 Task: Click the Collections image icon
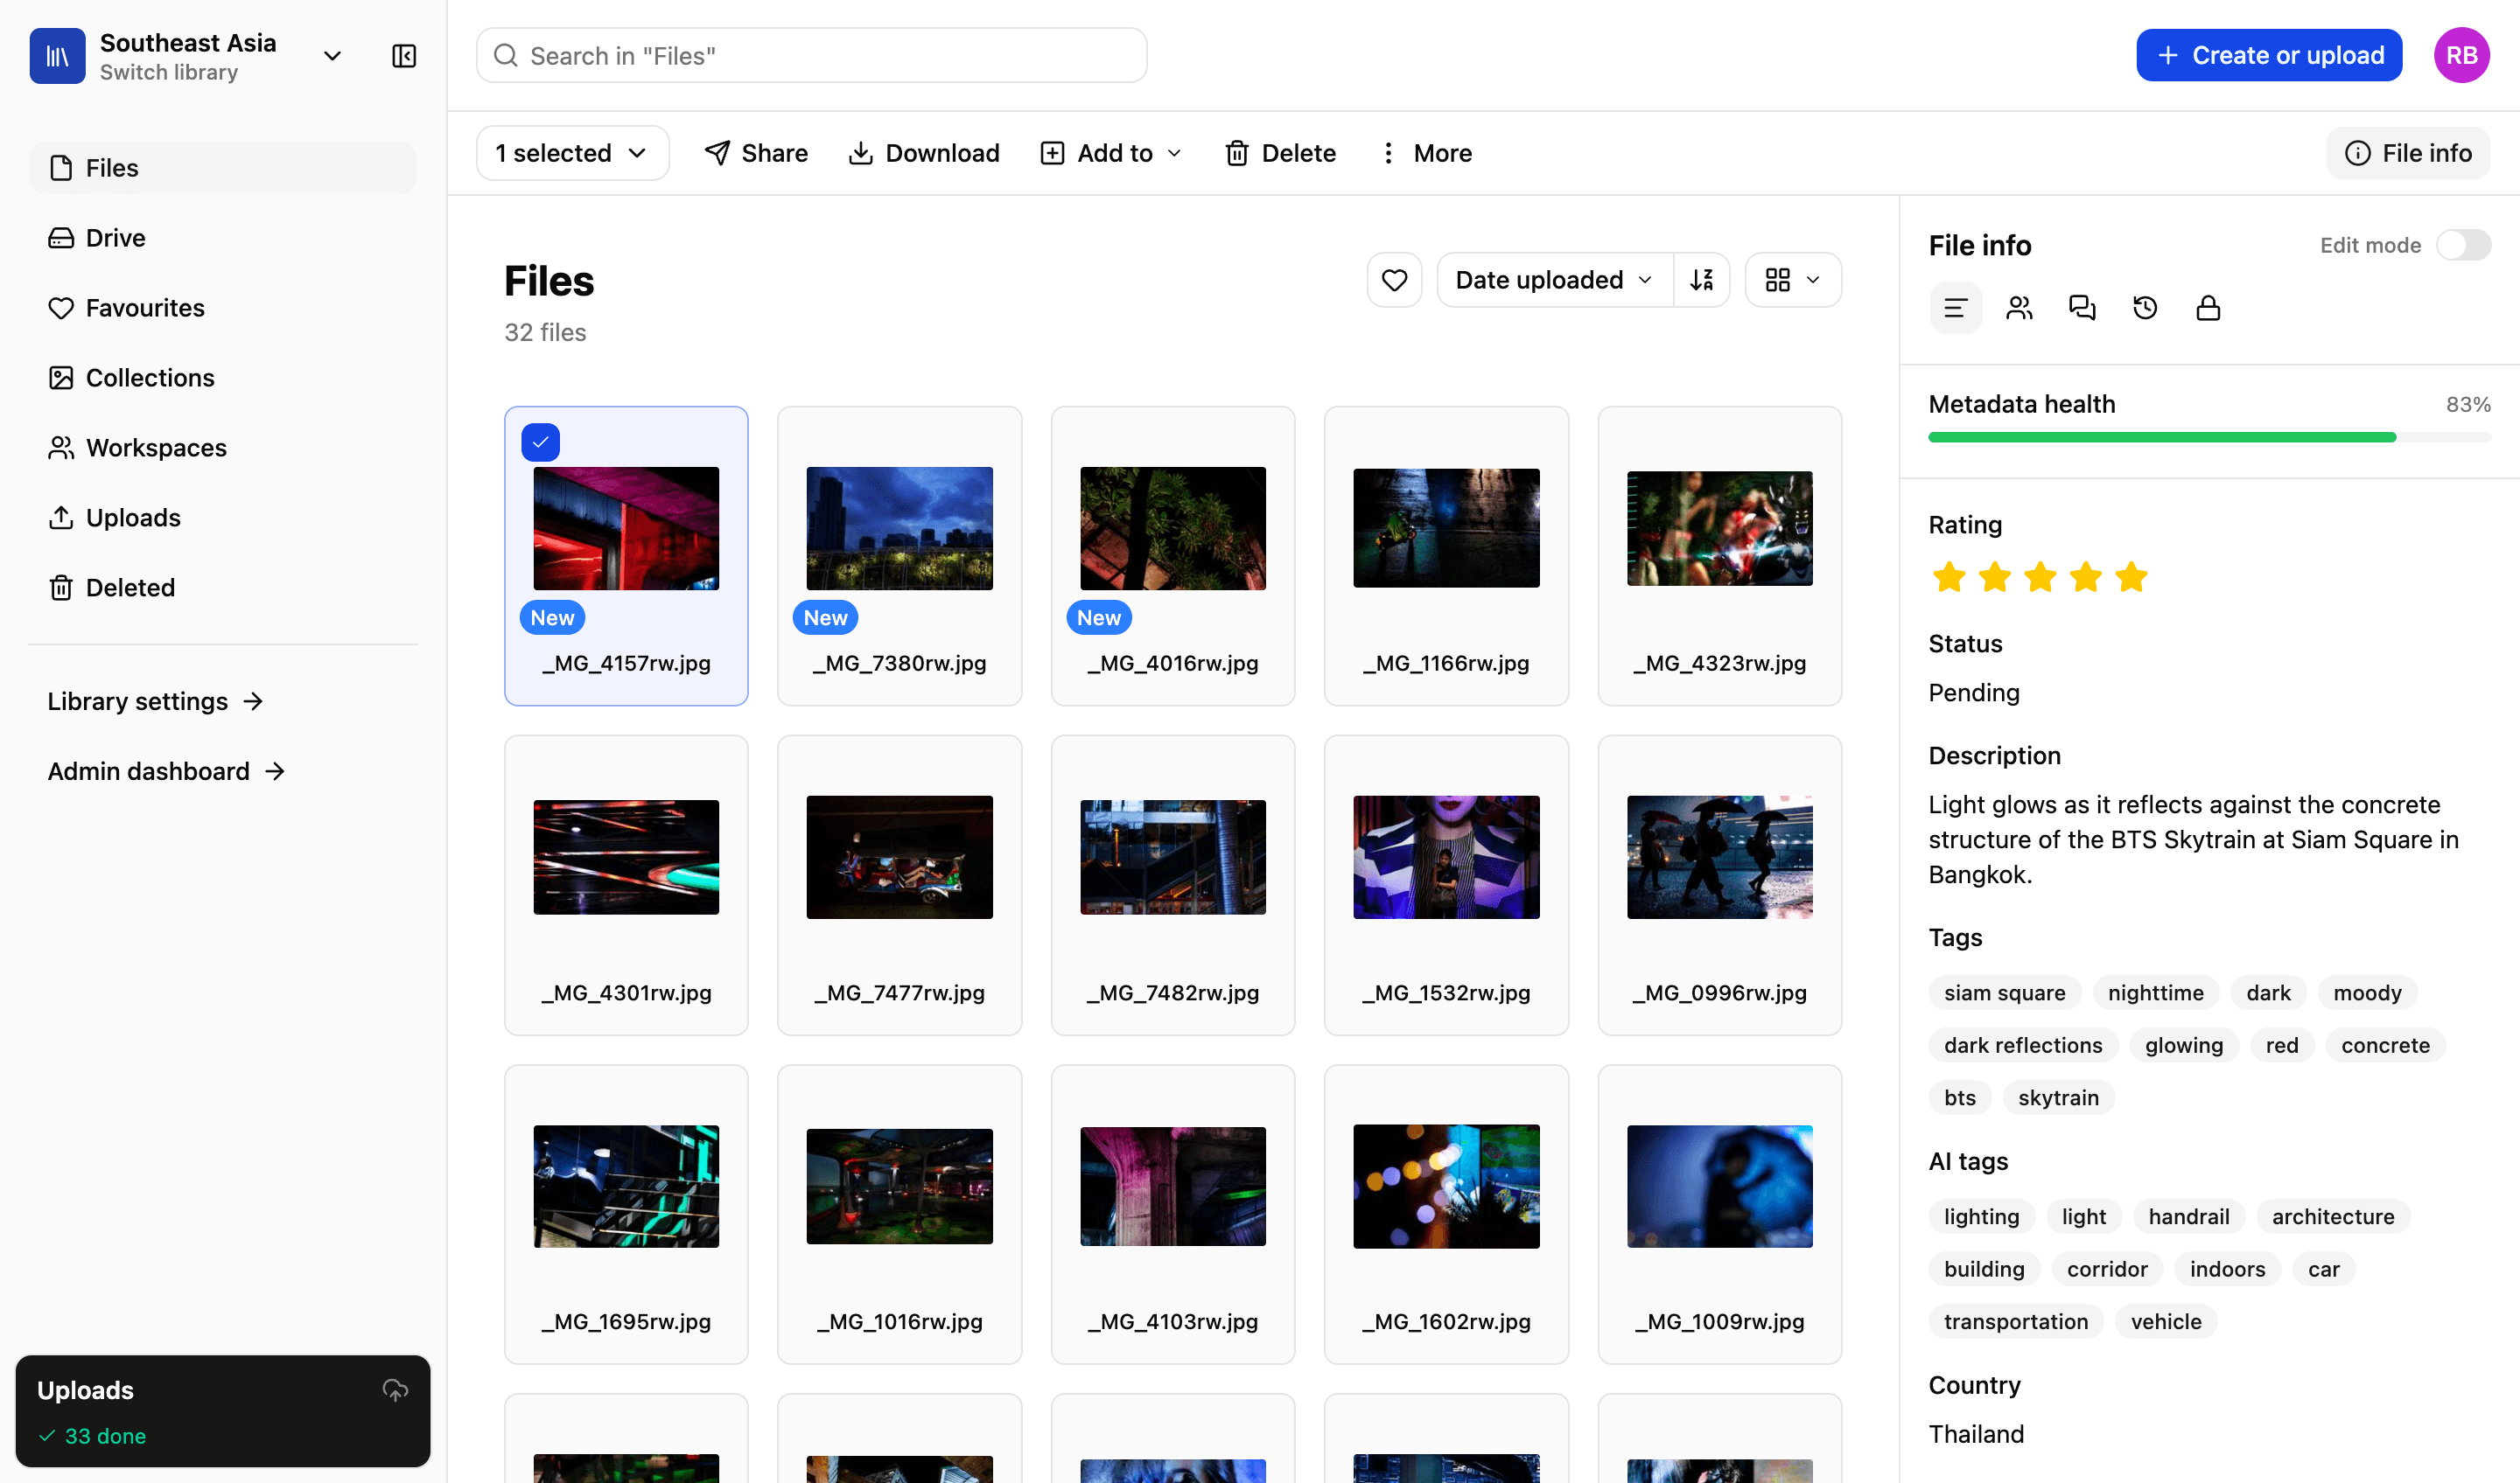tap(61, 378)
